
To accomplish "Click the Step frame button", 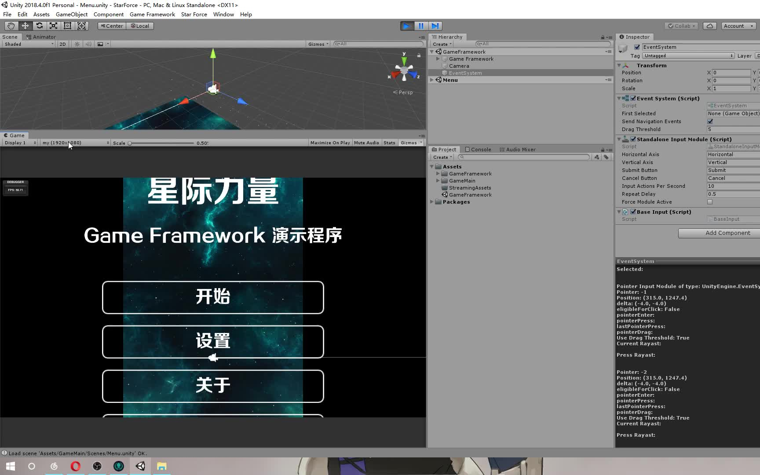I will (435, 26).
